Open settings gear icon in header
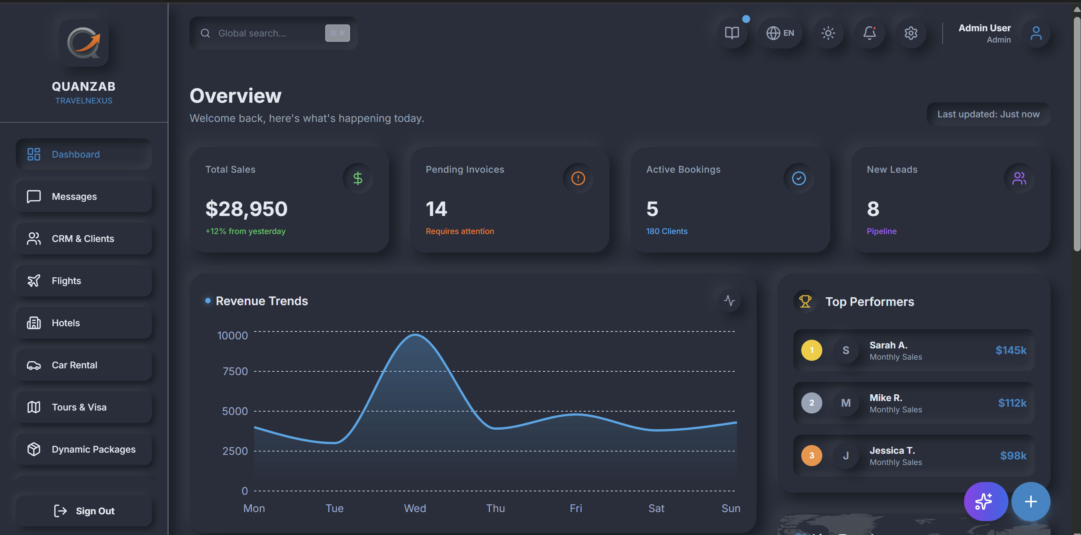The height and width of the screenshot is (535, 1081). pyautogui.click(x=911, y=33)
